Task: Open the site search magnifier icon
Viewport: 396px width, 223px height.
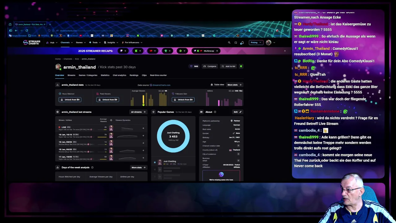Action: [229, 42]
